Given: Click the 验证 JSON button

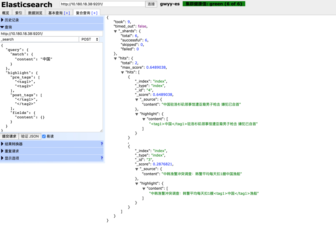Looking at the screenshot, I should pos(30,136).
